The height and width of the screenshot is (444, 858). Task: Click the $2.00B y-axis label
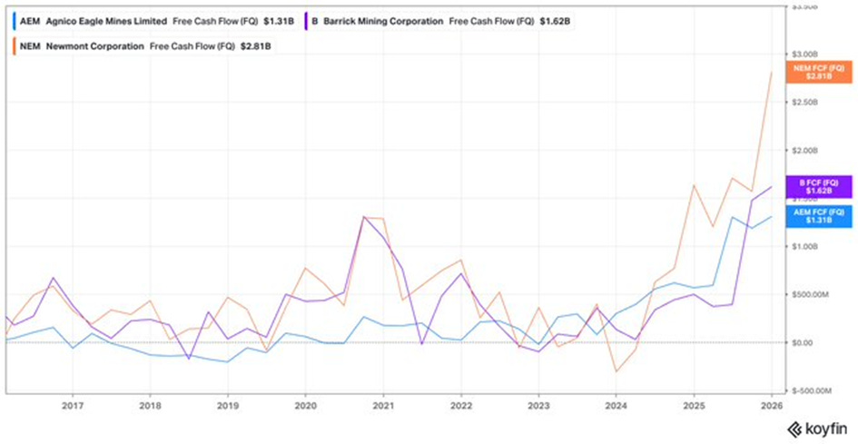tap(804, 151)
